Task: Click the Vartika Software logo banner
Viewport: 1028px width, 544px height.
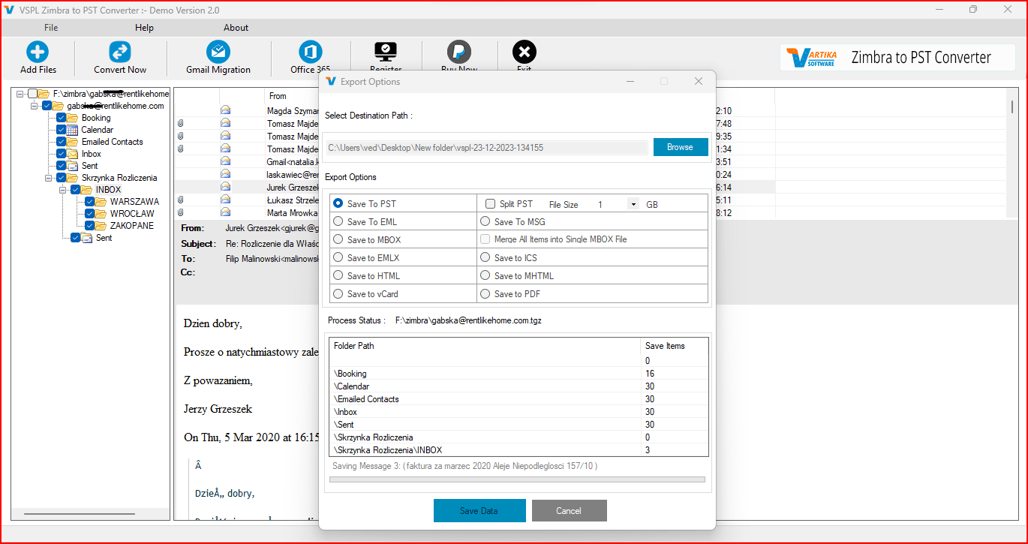Action: 897,57
